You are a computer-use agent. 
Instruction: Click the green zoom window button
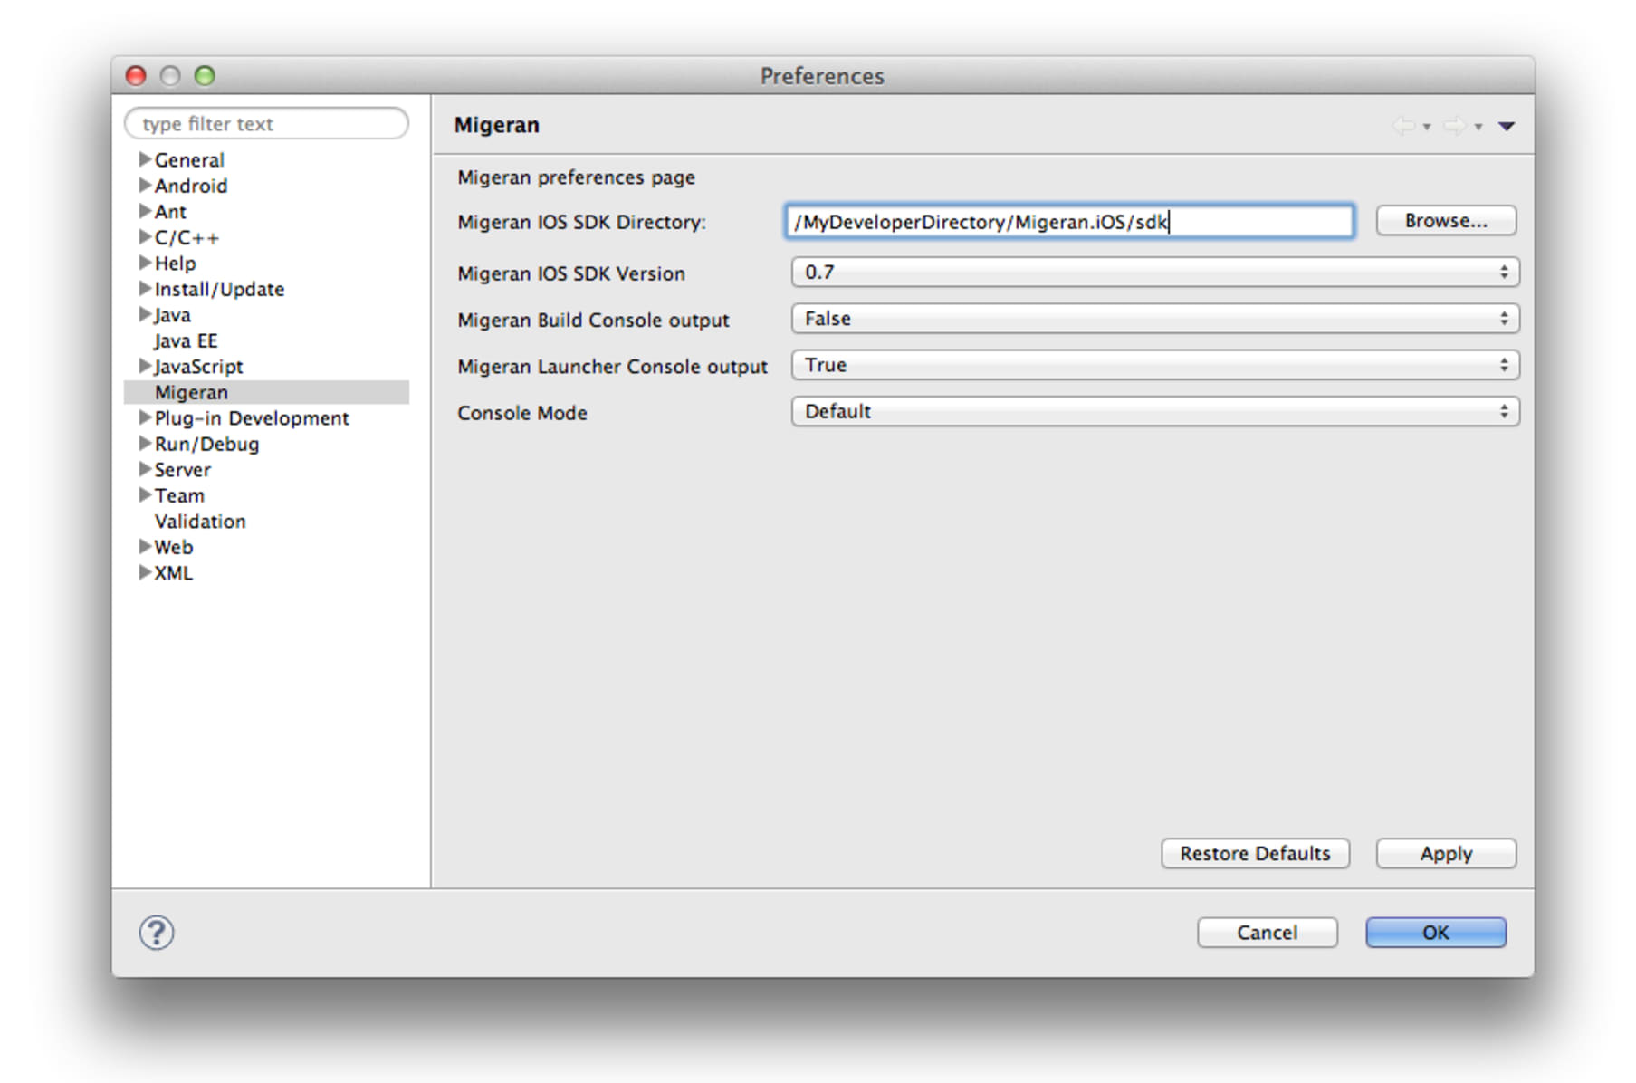coord(205,75)
